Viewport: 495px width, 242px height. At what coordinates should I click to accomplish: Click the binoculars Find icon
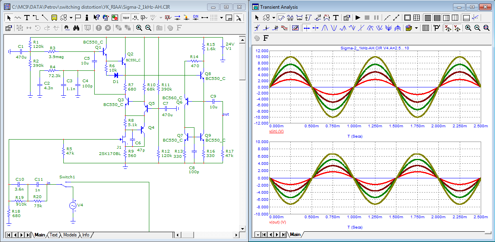77,28
